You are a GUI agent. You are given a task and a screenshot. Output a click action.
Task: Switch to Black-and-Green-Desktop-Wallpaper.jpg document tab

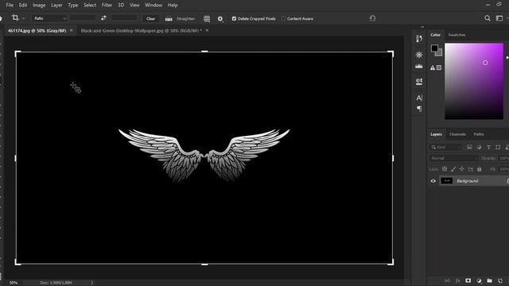click(142, 30)
